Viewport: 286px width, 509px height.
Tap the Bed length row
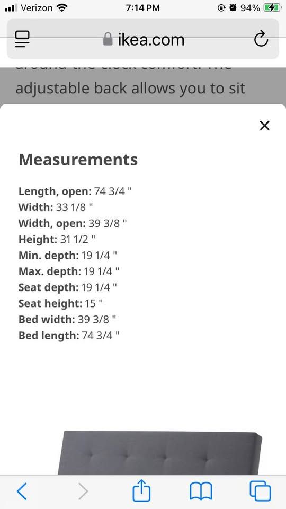(x=69, y=335)
